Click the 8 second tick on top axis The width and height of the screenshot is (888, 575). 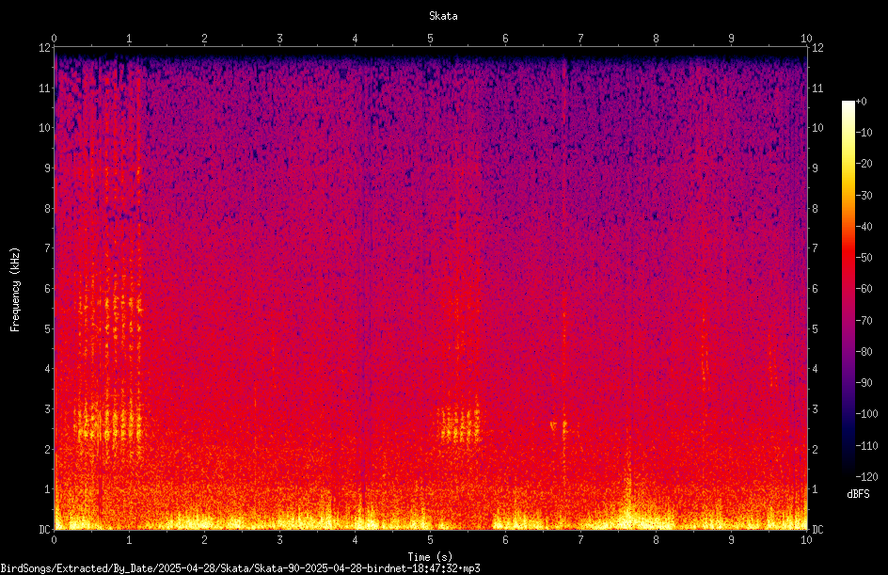(656, 39)
